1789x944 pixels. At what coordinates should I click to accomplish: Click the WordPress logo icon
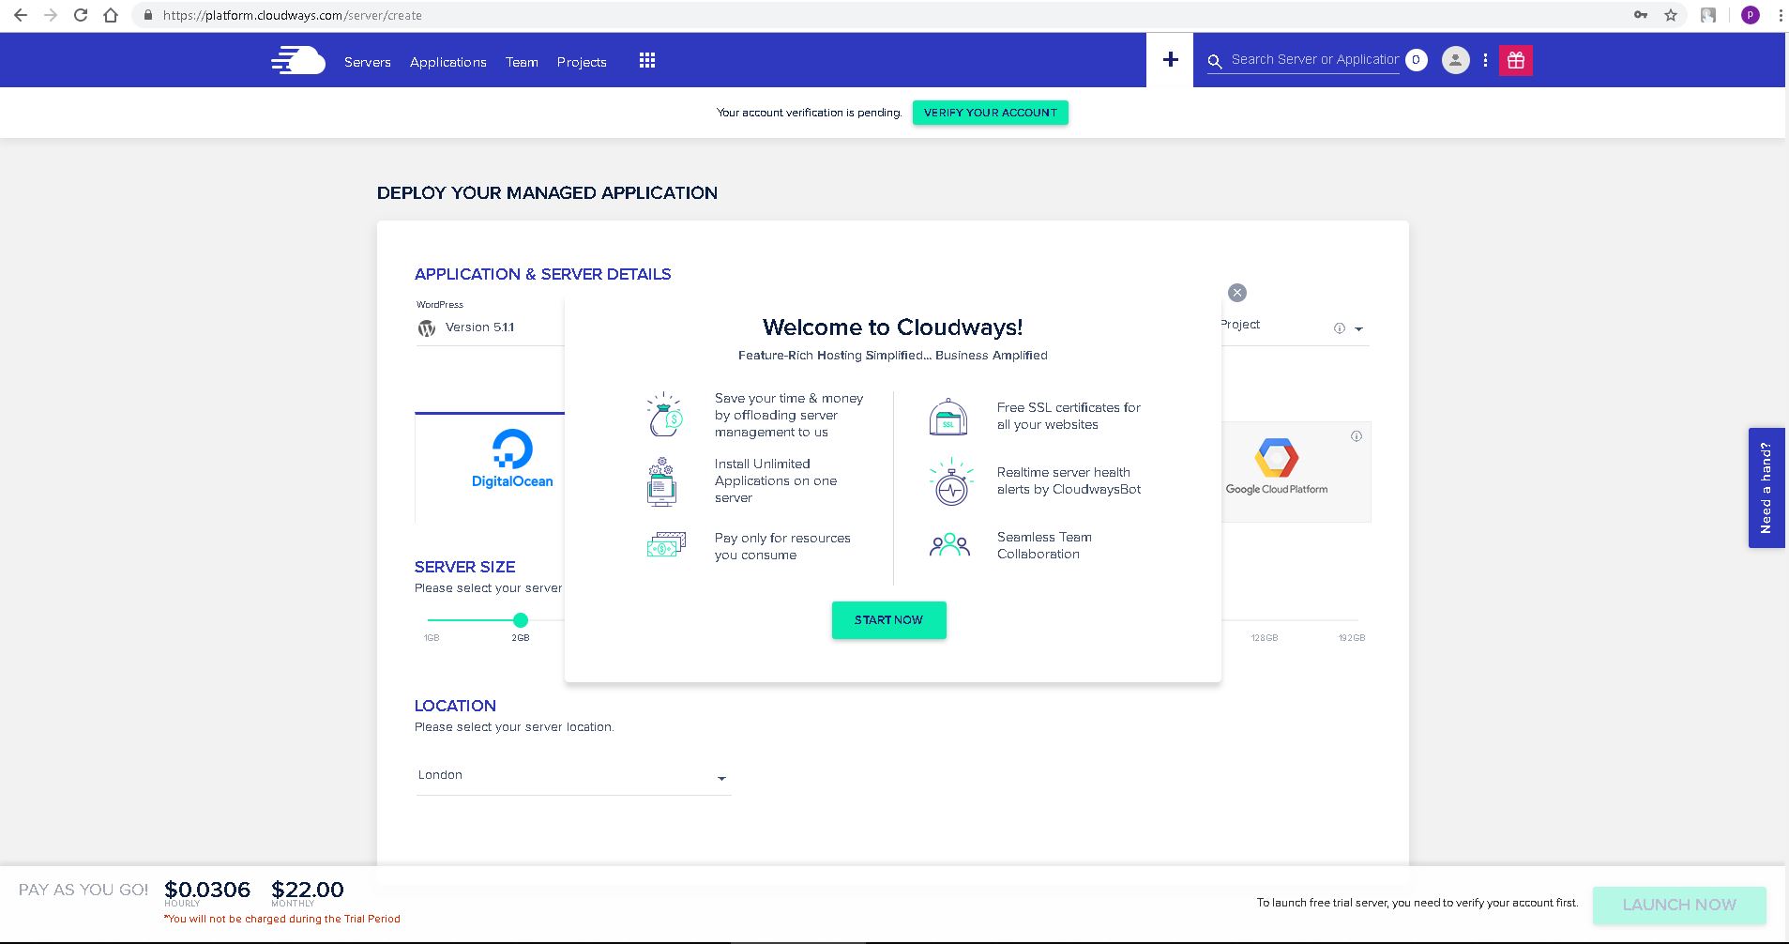coord(427,328)
